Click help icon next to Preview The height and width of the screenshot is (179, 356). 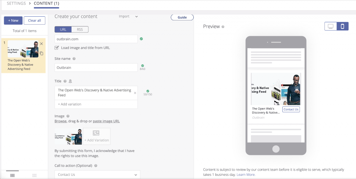pos(223,27)
